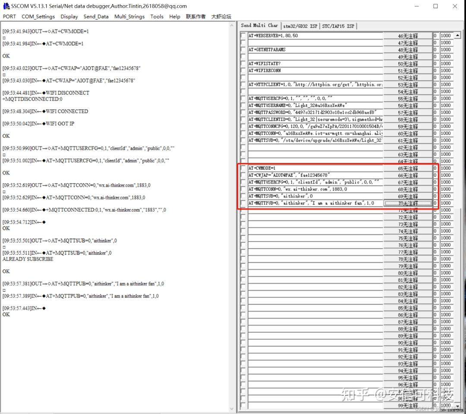The height and width of the screenshot is (414, 466).
Task: Tick the checkbox for AT+WIFISTATE? row
Action: coord(242,64)
